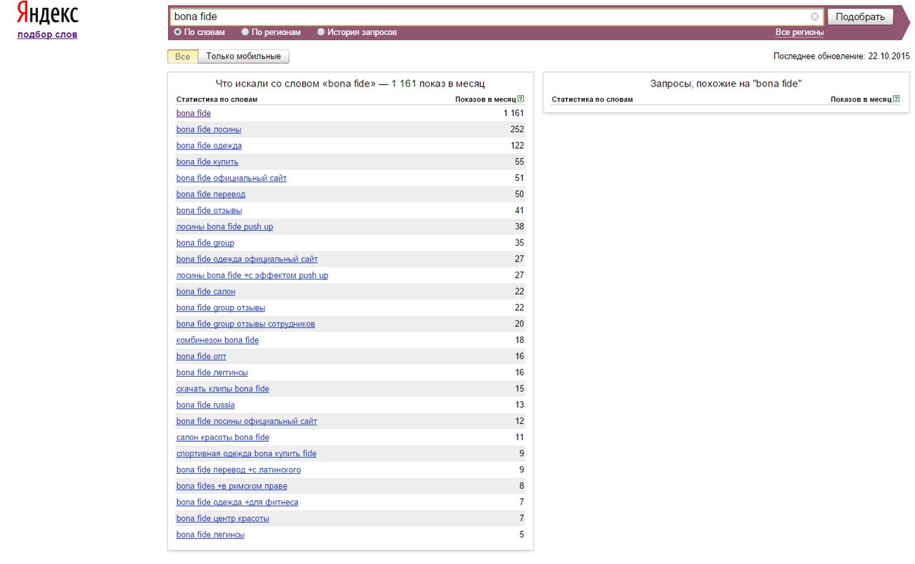Open 'bona fide лосины официальный сайт' link

point(247,421)
